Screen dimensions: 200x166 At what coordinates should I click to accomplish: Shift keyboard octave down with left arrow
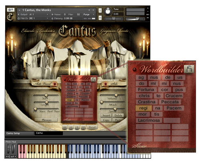pos(6,156)
